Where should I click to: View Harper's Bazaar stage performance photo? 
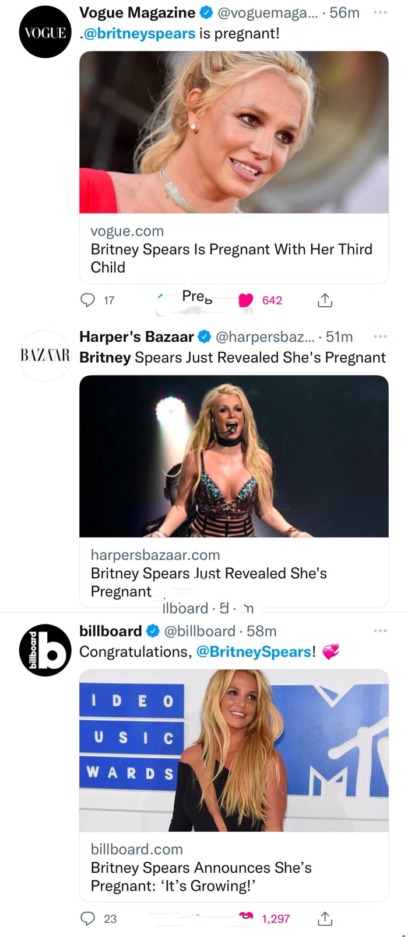tap(233, 456)
